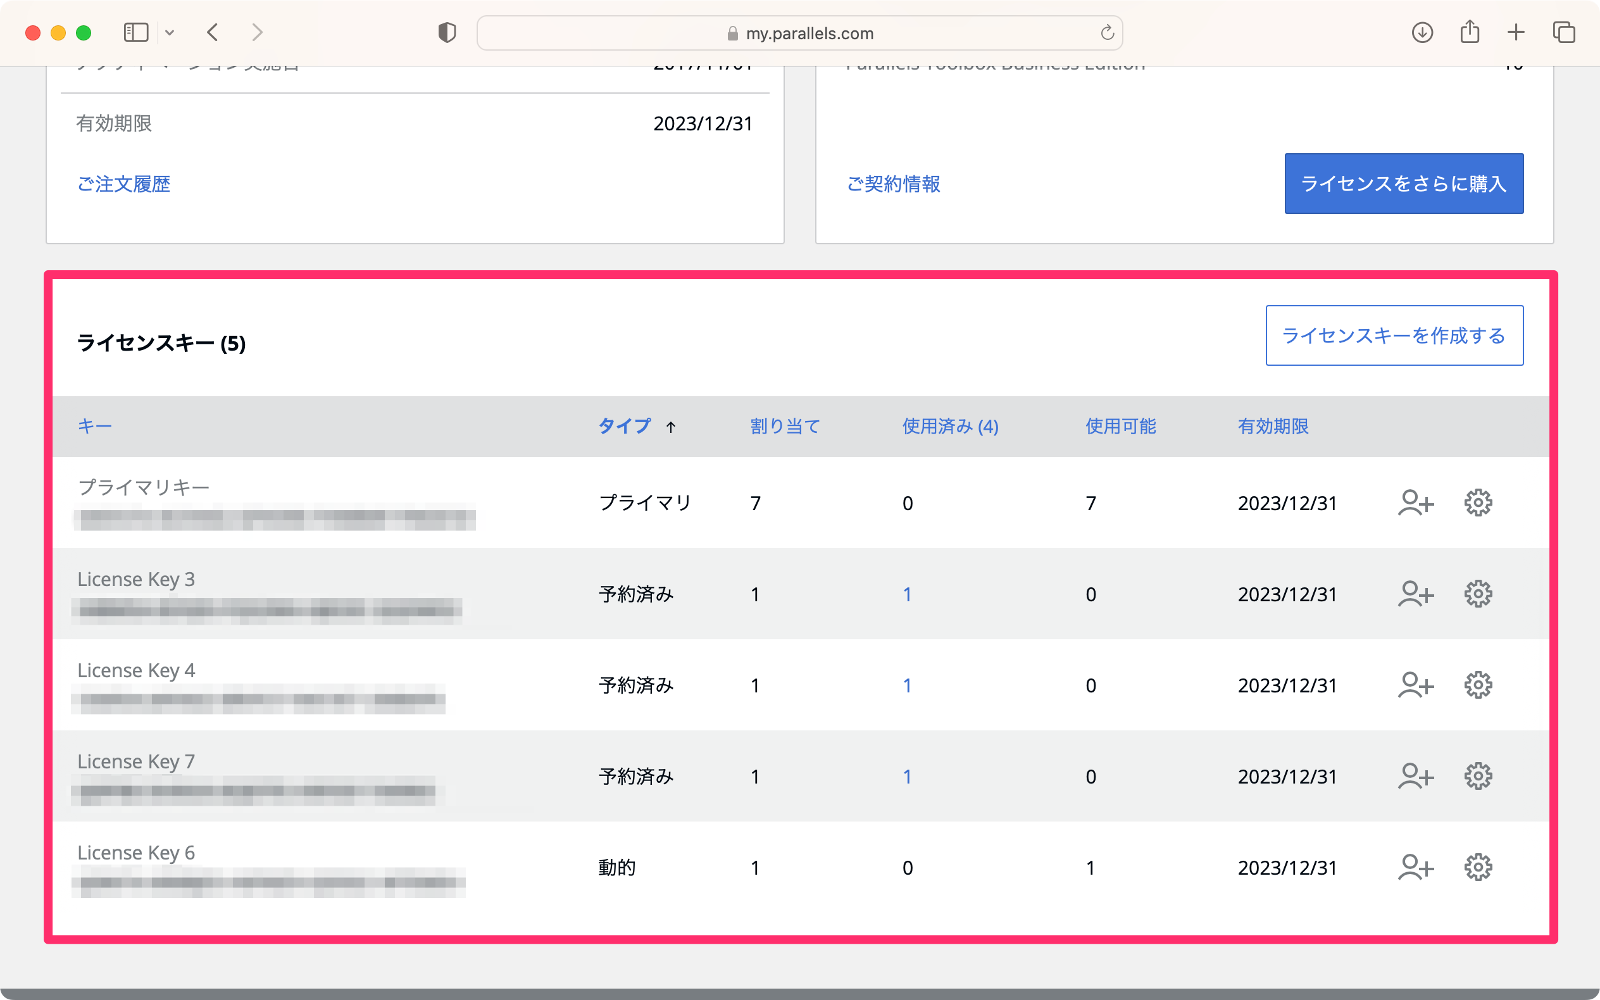Open a new tab with plus icon
This screenshot has width=1600, height=1000.
1515,32
